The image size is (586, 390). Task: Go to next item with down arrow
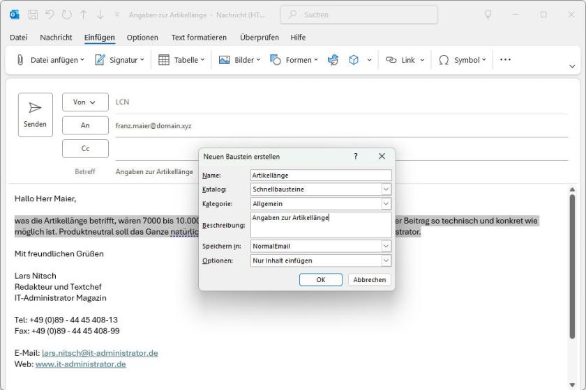[100, 15]
